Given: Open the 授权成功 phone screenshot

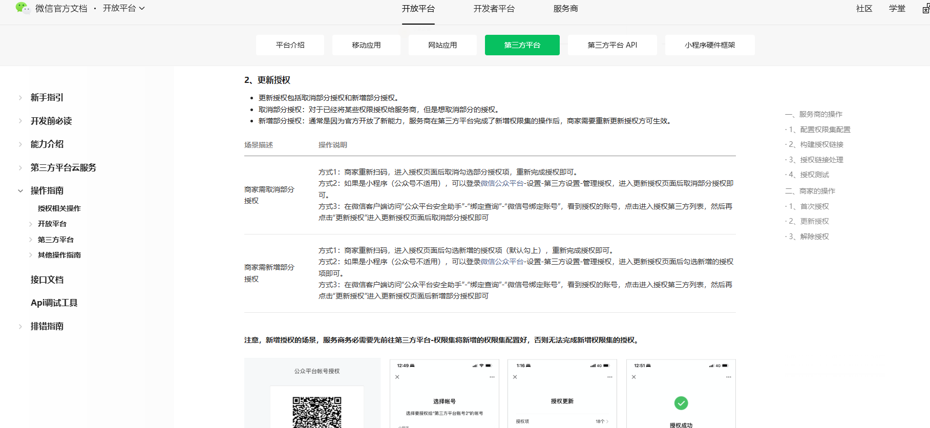Looking at the screenshot, I should [x=681, y=394].
